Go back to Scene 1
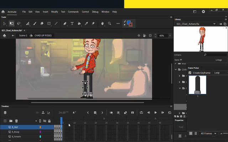 click(x=23, y=35)
